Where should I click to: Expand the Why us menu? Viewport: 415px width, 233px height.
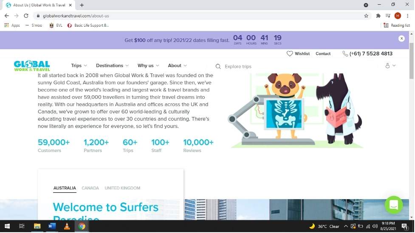tap(148, 65)
